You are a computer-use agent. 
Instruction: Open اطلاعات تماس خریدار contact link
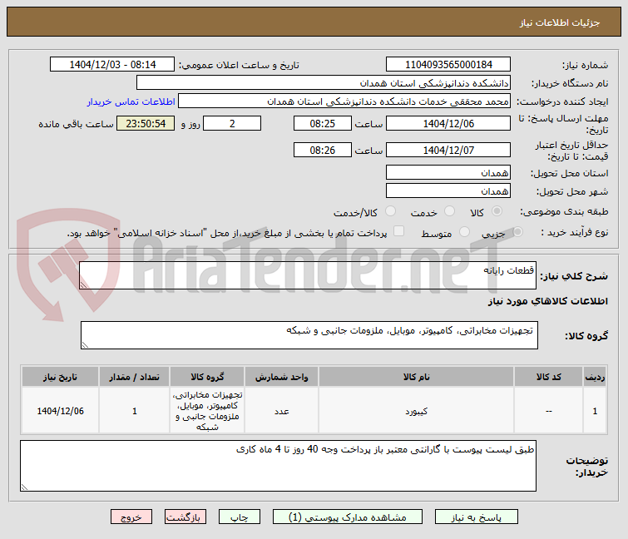pos(131,101)
